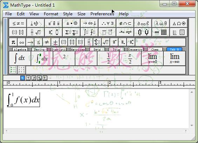Switch to the Trig tab
This screenshot has height=143, width=198.
click(116, 50)
